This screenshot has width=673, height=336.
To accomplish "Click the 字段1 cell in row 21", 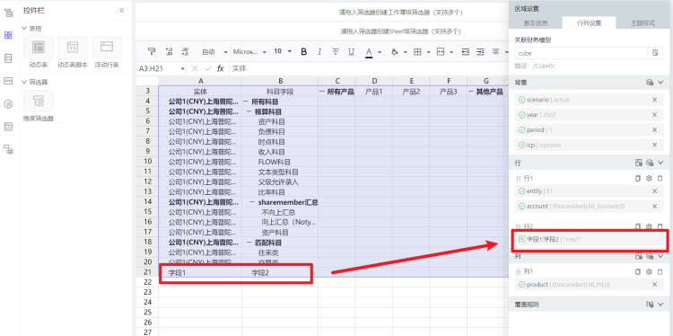I will 200,272.
